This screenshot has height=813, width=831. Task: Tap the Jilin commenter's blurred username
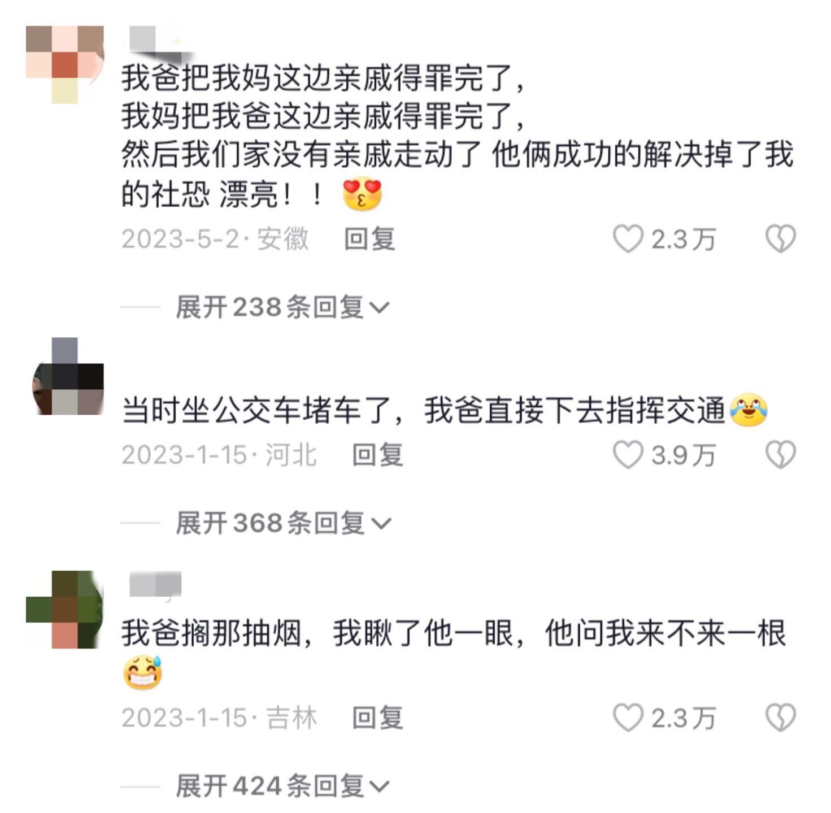tap(155, 584)
